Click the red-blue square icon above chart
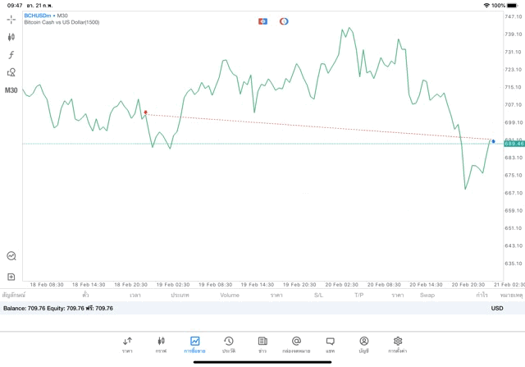This screenshot has width=525, height=367. click(x=262, y=21)
